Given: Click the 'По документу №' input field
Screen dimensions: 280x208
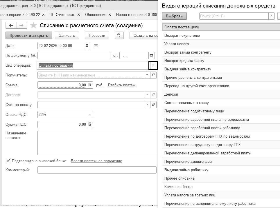Looking at the screenshot, I should 74,55.
